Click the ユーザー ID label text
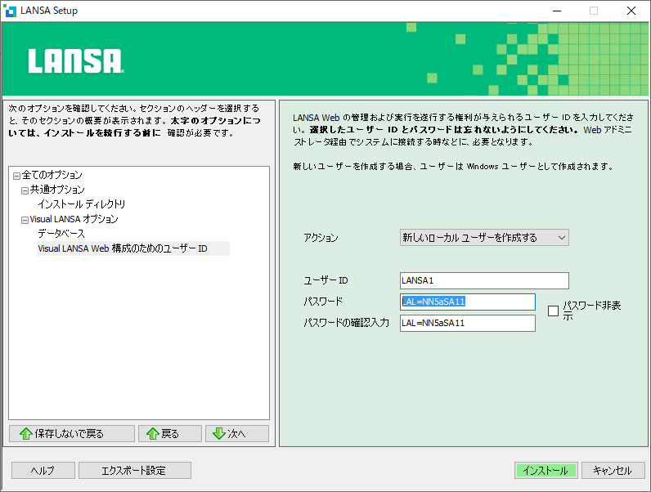Viewport: 651px width, 492px height. (325, 280)
